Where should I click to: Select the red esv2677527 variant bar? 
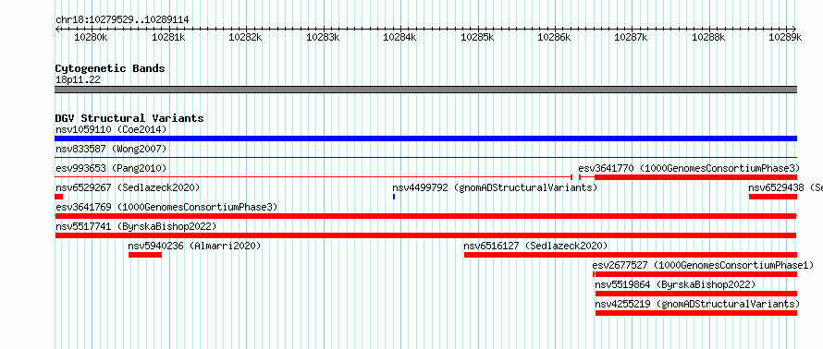pyautogui.click(x=695, y=274)
